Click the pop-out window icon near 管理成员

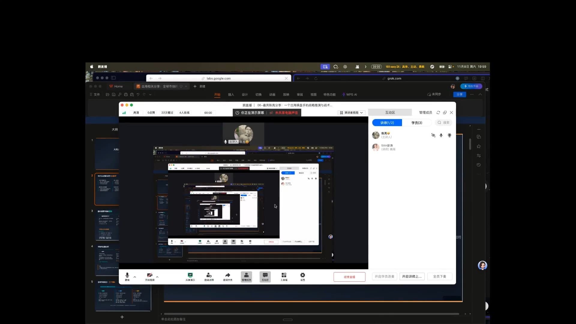tap(445, 112)
